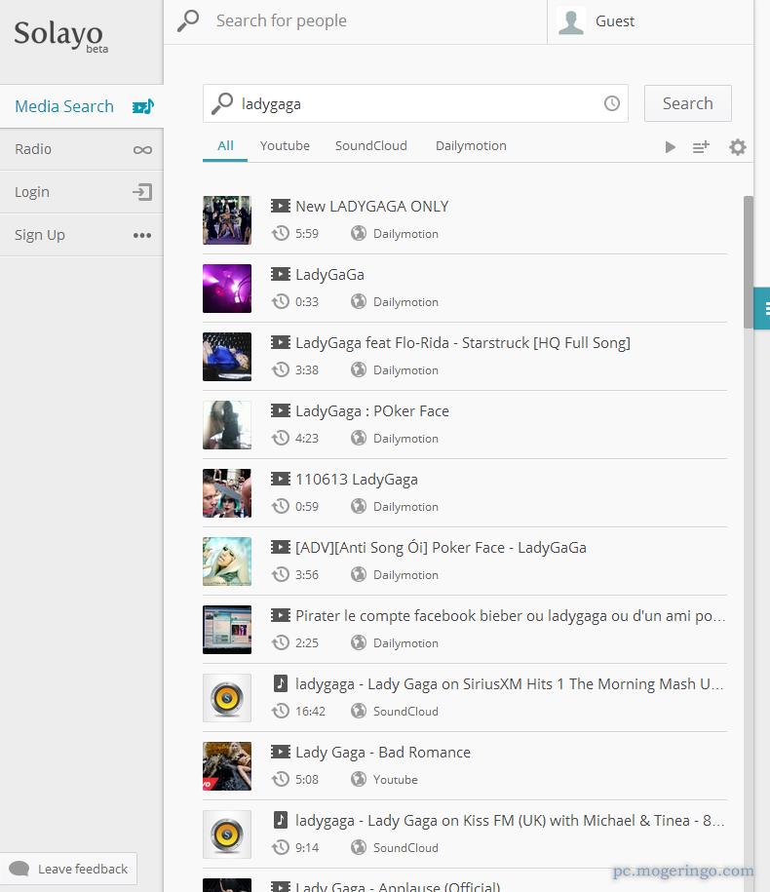Add results to playlist icon
The height and width of the screenshot is (892, 770).
pyautogui.click(x=701, y=147)
